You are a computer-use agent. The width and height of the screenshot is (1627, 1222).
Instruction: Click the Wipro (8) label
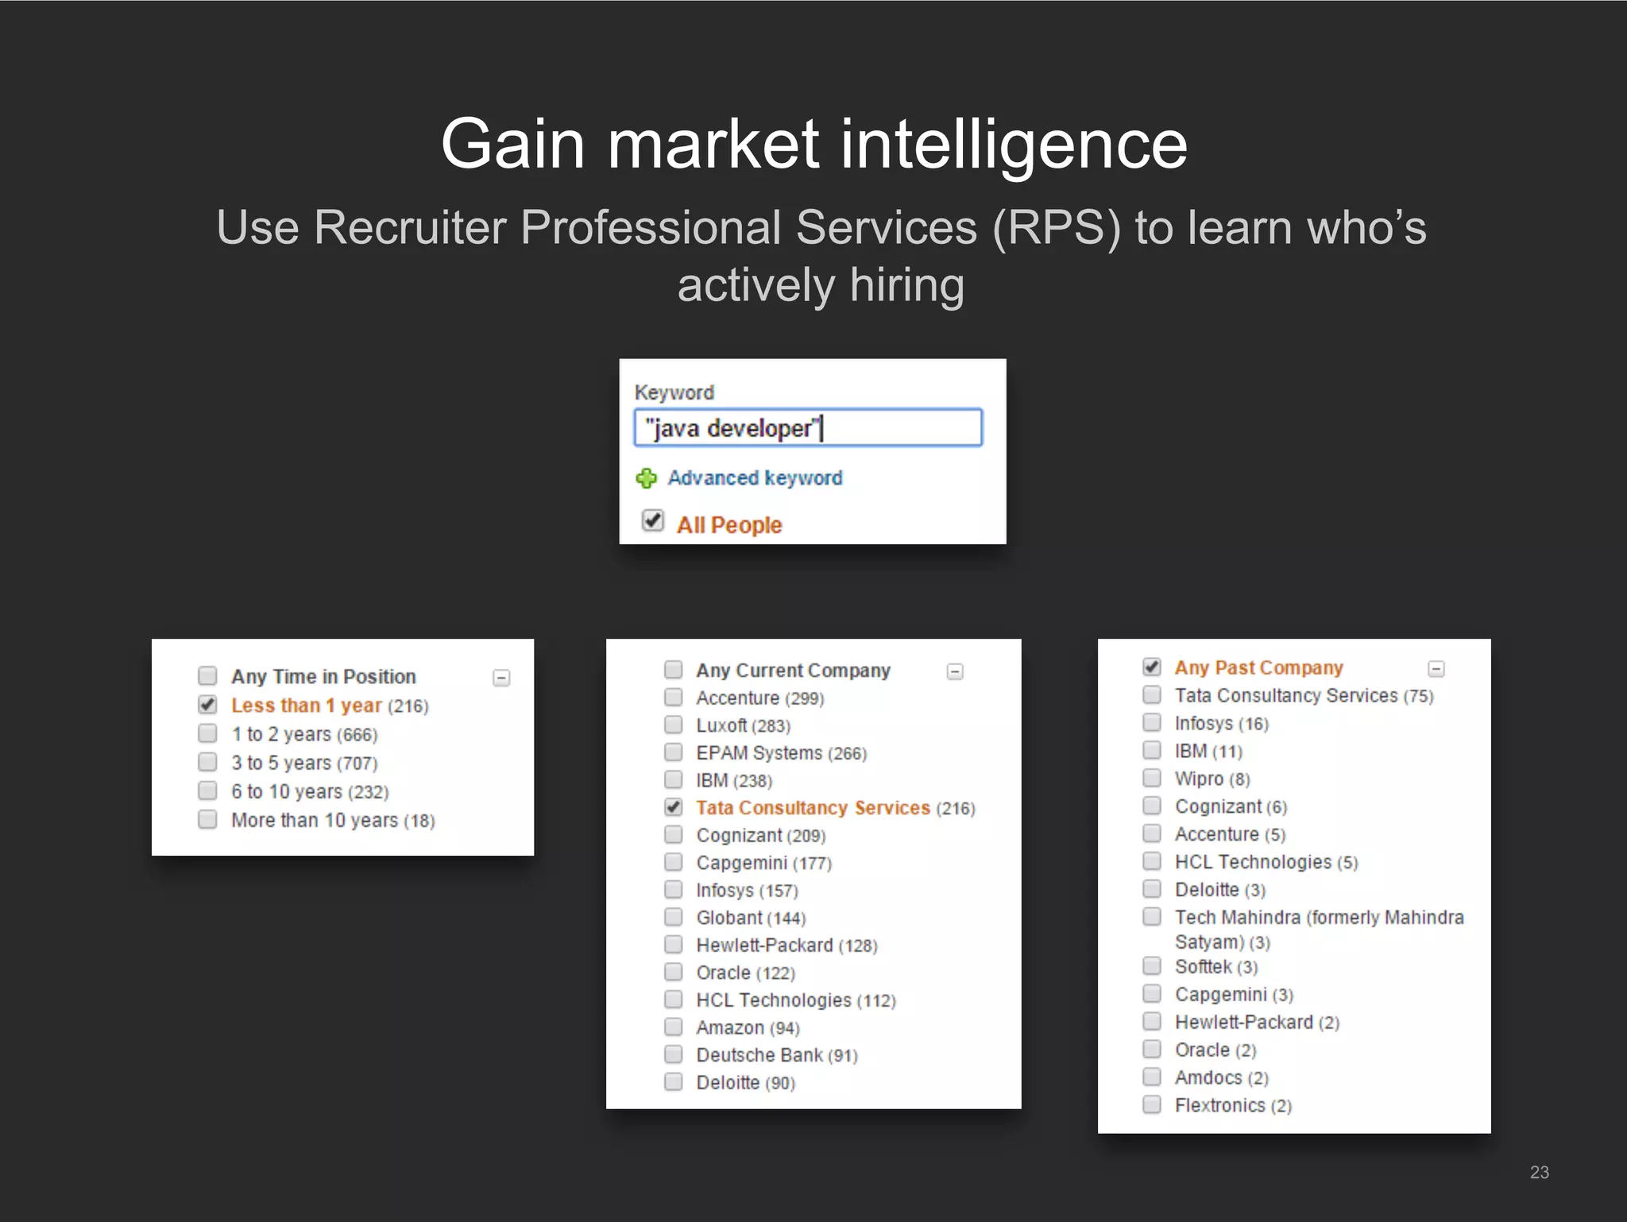pos(1212,779)
